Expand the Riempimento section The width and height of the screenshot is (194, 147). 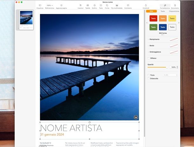148,39
